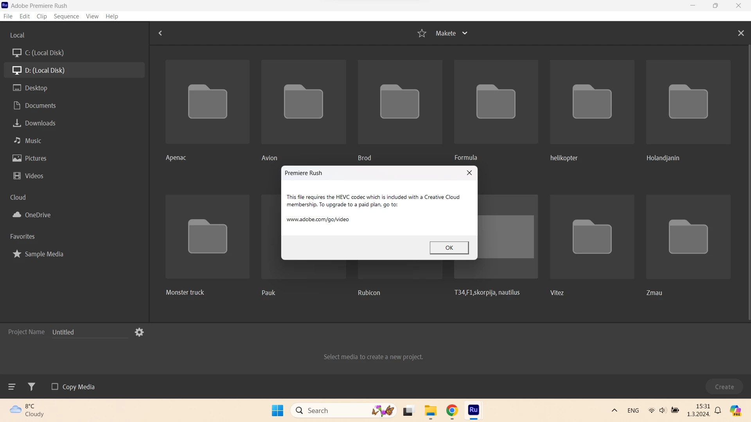This screenshot has width=751, height=422.
Task: Show hidden system tray icons chevron
Action: [614, 411]
